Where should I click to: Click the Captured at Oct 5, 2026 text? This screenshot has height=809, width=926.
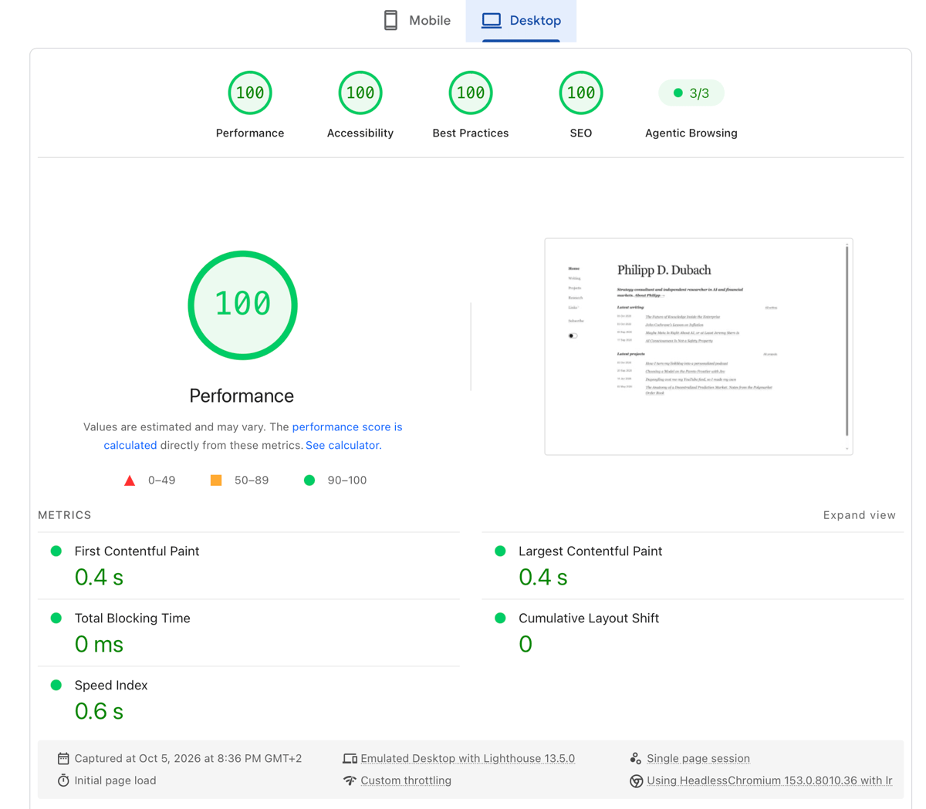[188, 759]
